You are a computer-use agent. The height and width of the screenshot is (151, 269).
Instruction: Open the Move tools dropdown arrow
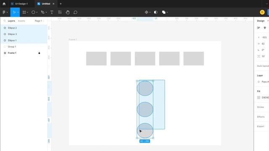[x=18, y=12]
